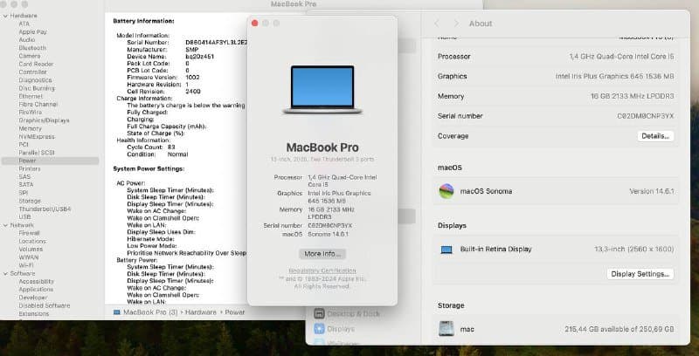Image resolution: width=699 pixels, height=356 pixels.
Task: Select Apple Pay in sidebar
Action: click(x=32, y=32)
